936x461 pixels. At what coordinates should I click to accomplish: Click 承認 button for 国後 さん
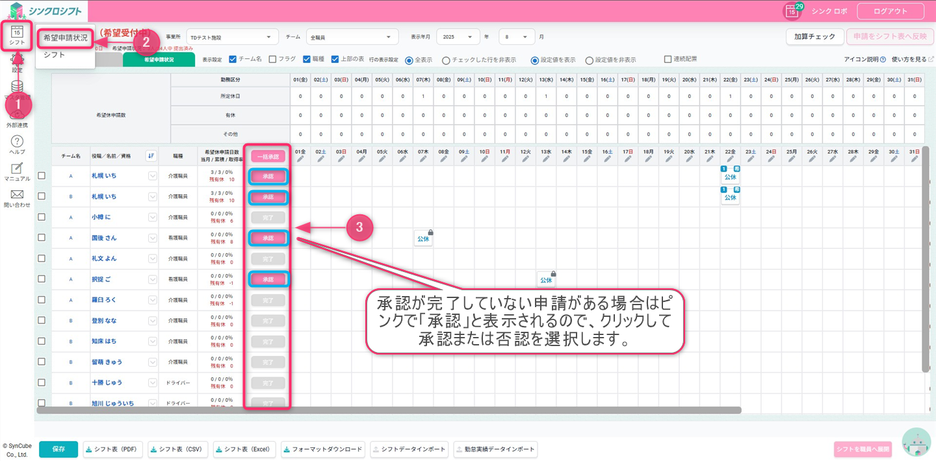point(268,238)
